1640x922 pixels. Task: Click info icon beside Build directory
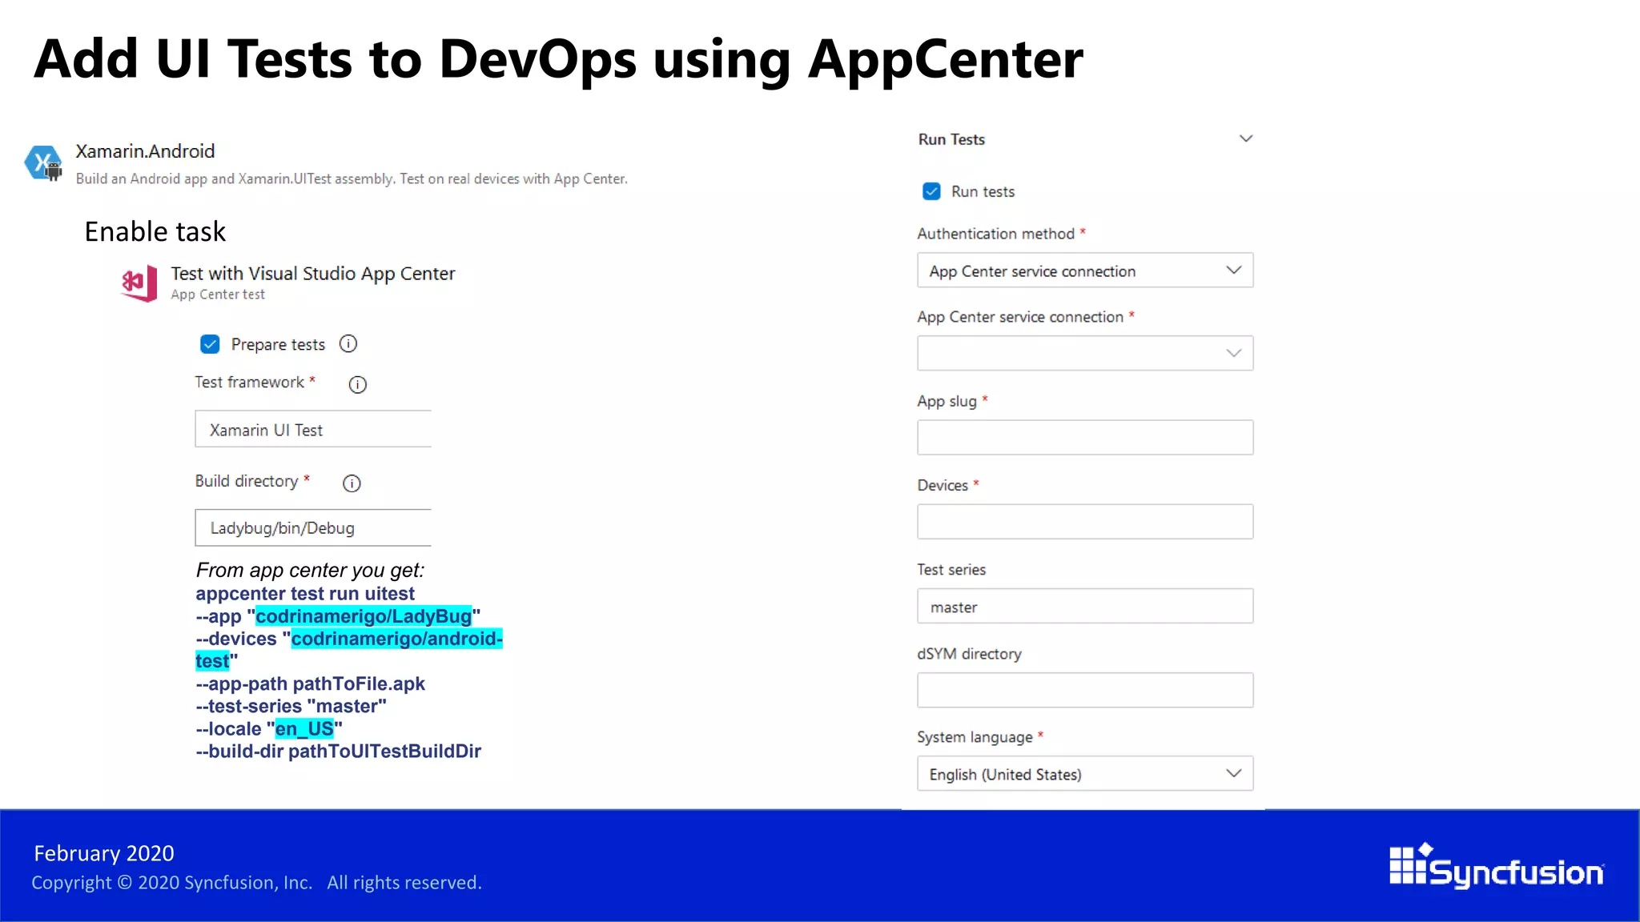pyautogui.click(x=352, y=483)
